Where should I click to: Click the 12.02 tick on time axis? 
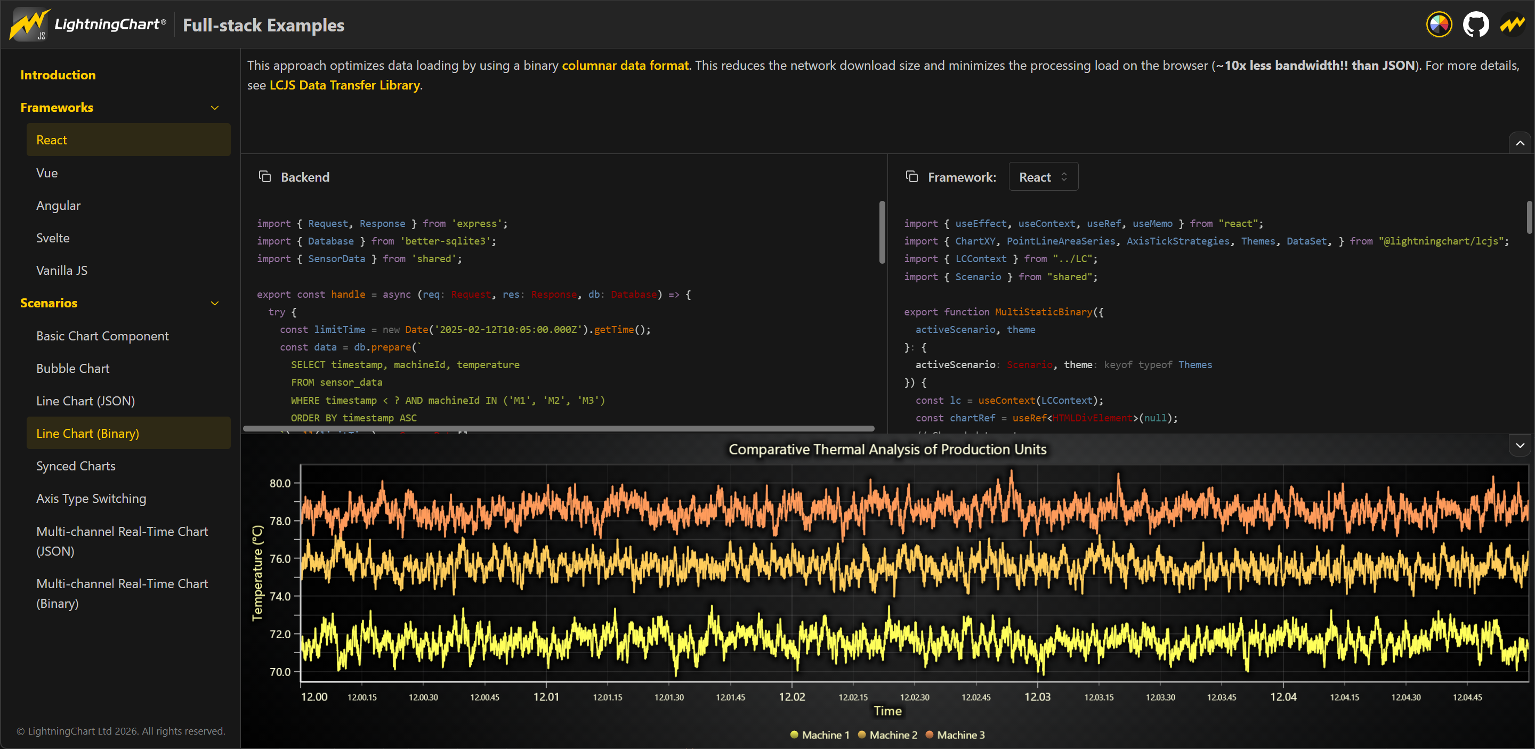[791, 697]
